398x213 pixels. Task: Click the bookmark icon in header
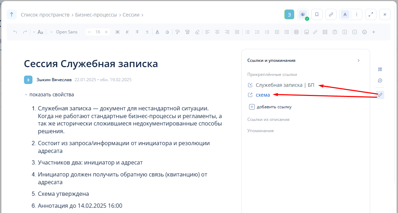317,14
